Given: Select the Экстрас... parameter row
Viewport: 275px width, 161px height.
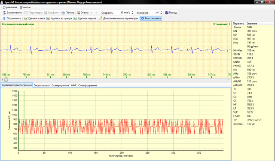Looking at the screenshot, I should (253, 124).
